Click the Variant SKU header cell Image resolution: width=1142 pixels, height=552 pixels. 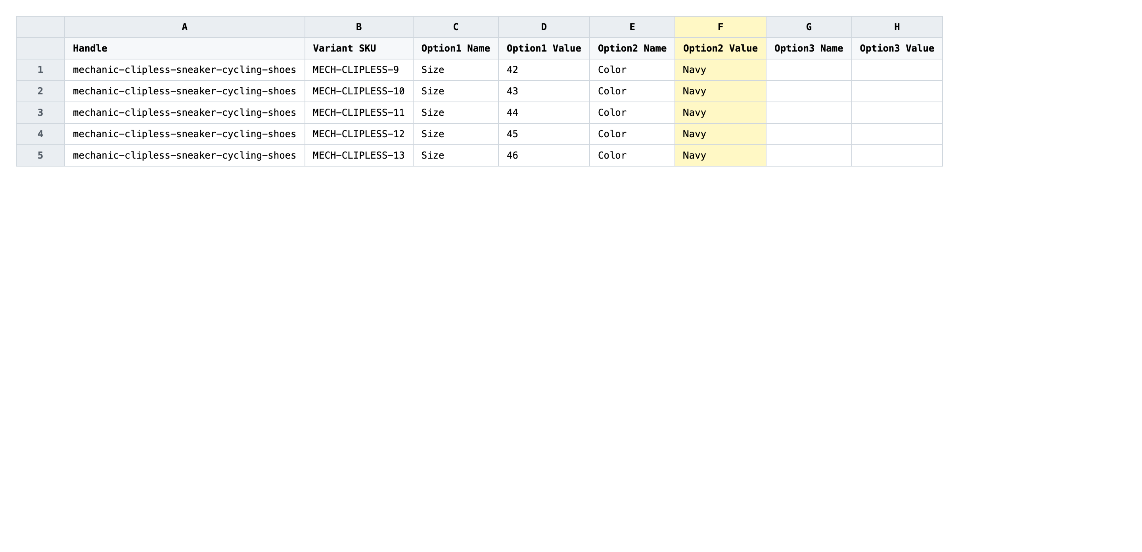[358, 48]
